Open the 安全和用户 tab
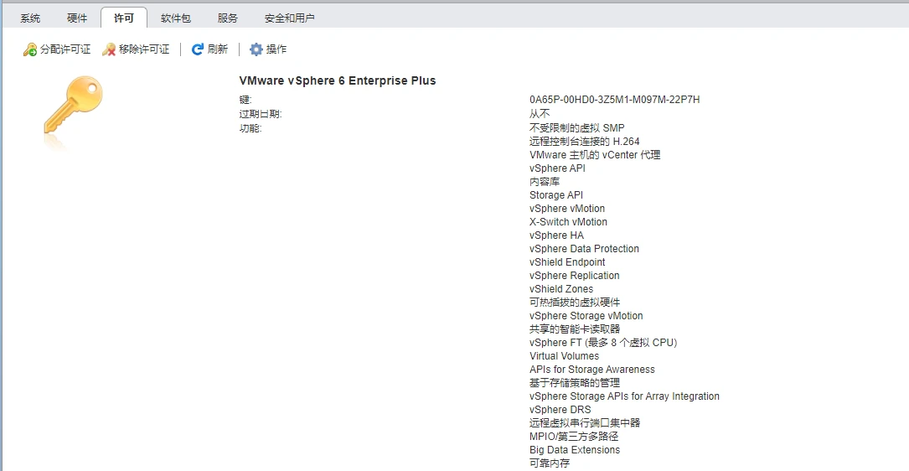The image size is (909, 471). pyautogui.click(x=289, y=18)
